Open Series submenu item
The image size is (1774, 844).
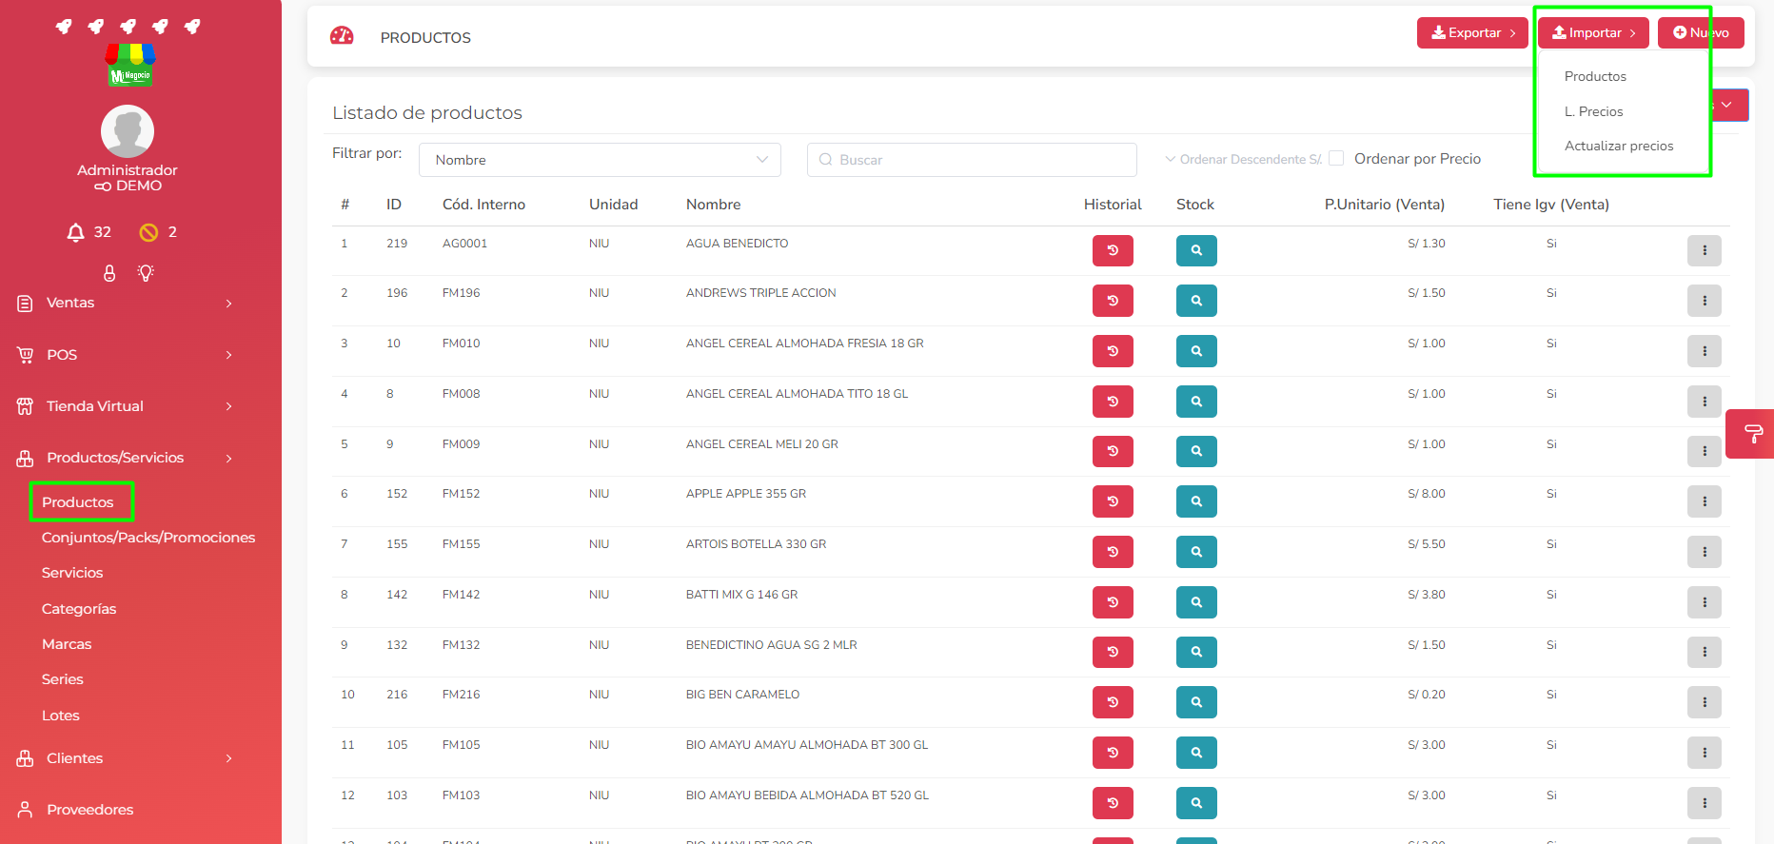coord(63,679)
